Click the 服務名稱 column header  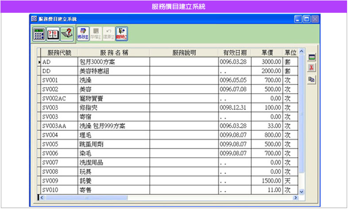pos(113,53)
